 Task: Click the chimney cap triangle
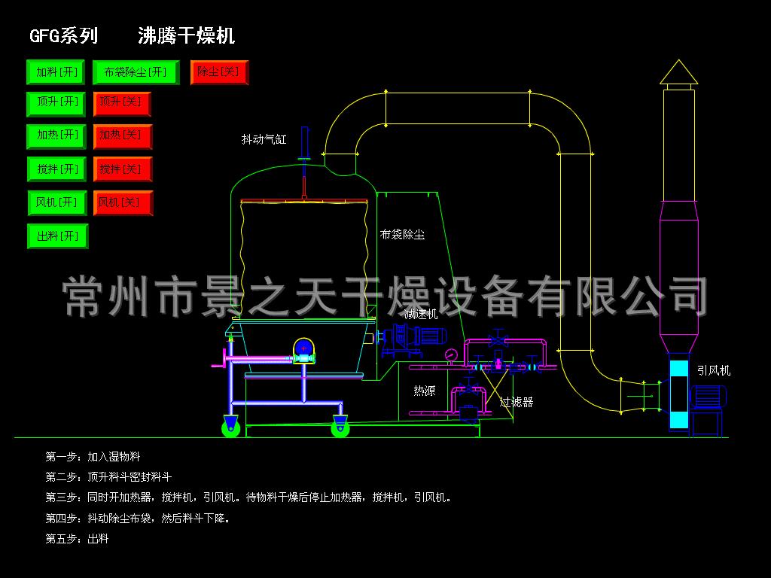coord(678,72)
